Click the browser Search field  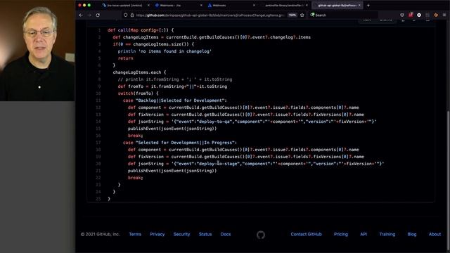(343, 15)
